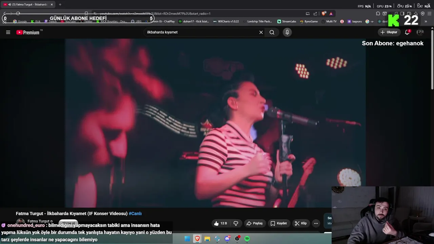Open the Tahmin Et - ChatPlay bookmark
The width and height of the screenshot is (434, 244).
(x=160, y=21)
